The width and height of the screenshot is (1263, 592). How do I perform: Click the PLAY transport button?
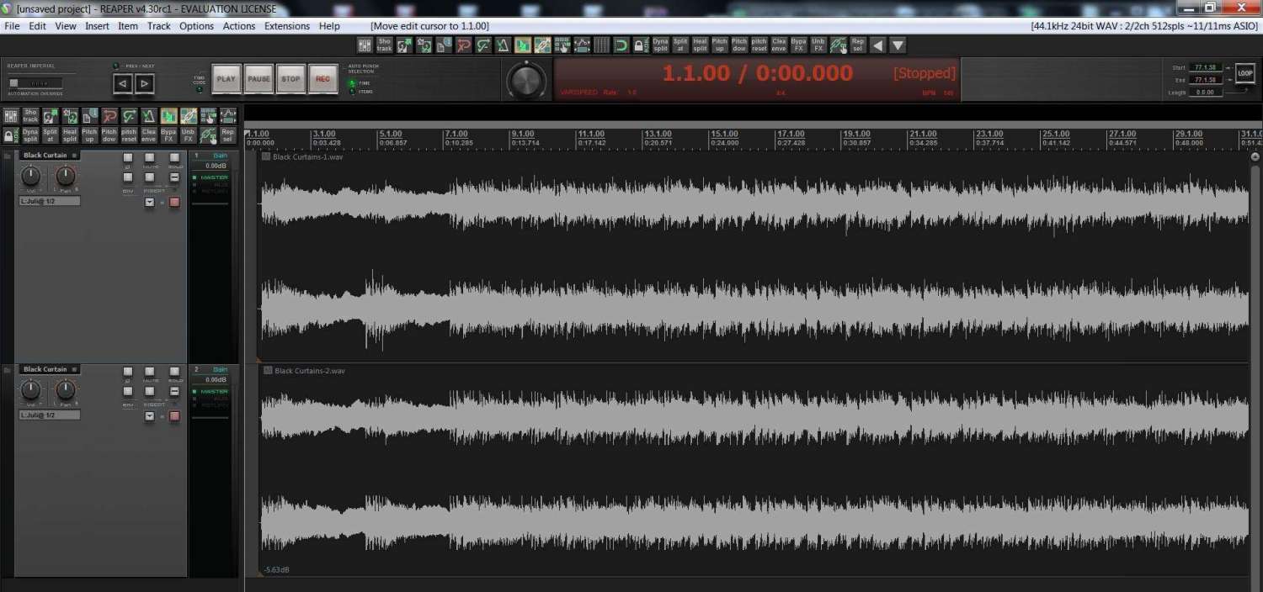[226, 79]
